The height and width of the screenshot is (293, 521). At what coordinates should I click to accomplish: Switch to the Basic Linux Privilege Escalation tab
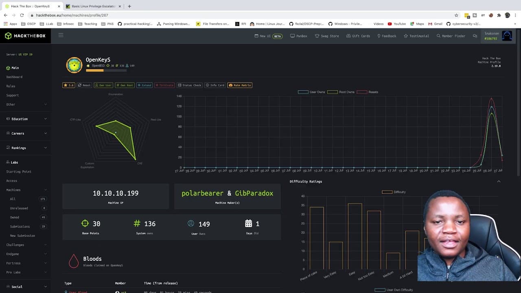pos(93,6)
